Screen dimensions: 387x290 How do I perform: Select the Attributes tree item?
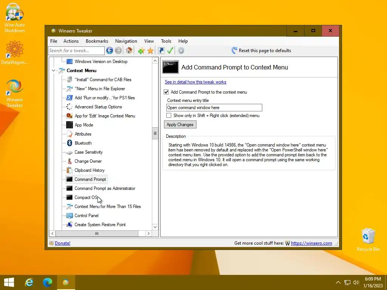coord(83,134)
